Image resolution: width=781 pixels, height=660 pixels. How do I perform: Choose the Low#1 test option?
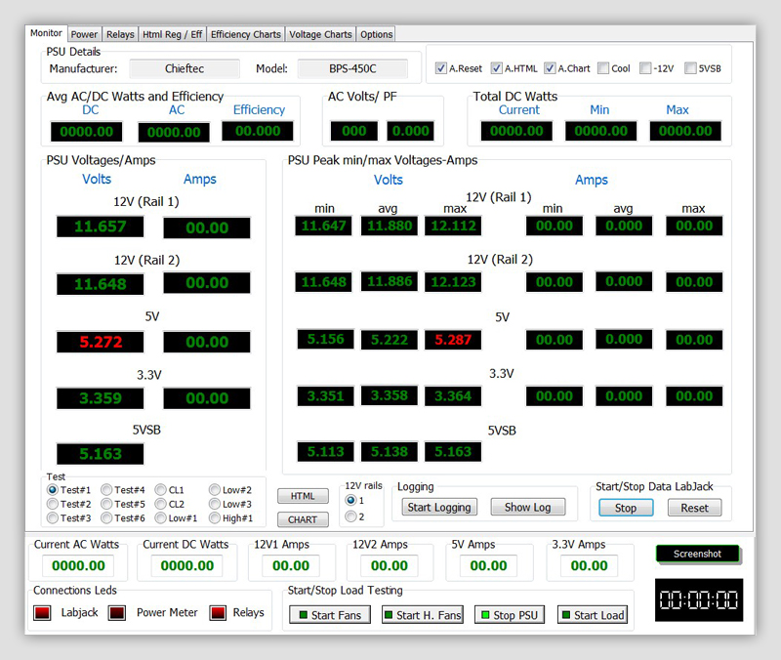[160, 518]
